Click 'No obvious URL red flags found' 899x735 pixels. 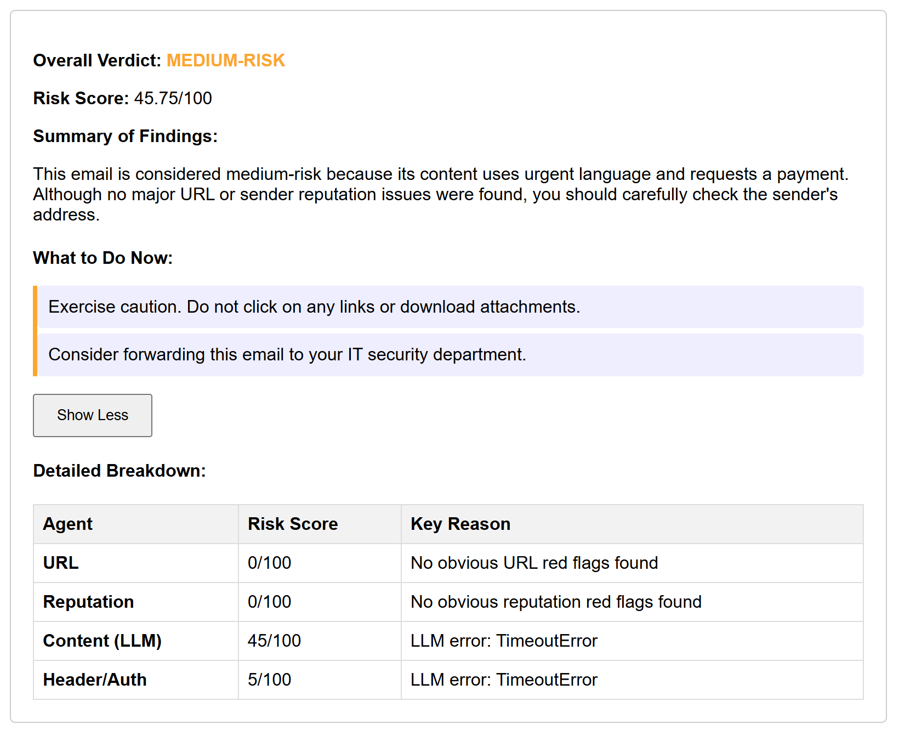pyautogui.click(x=534, y=563)
